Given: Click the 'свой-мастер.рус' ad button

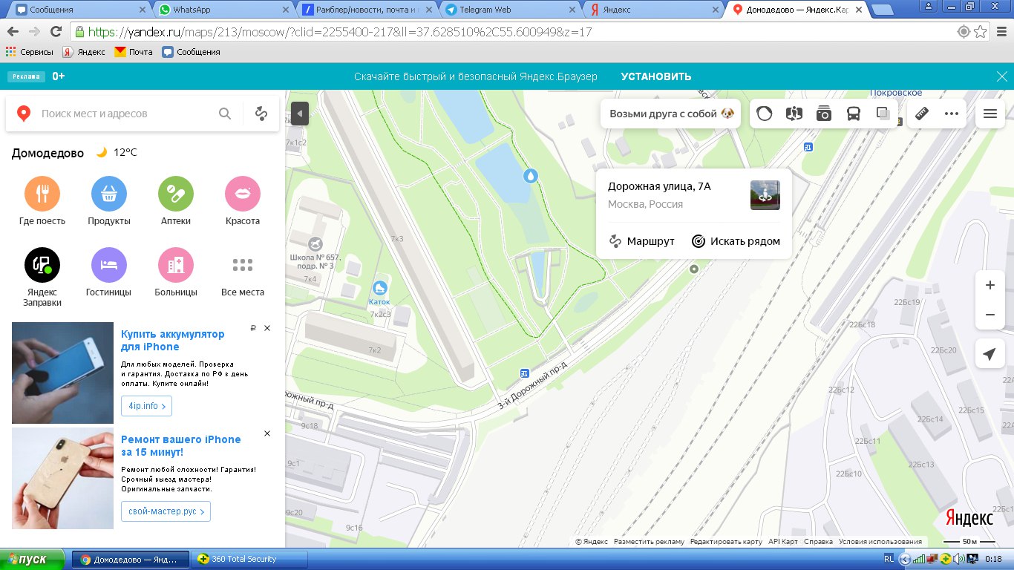Looking at the screenshot, I should click(x=166, y=511).
